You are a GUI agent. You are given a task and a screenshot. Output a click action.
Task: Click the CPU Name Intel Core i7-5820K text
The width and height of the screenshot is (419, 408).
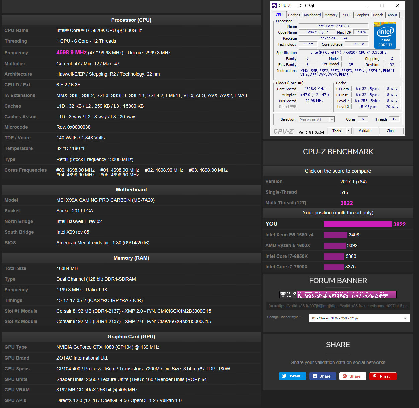click(99, 30)
